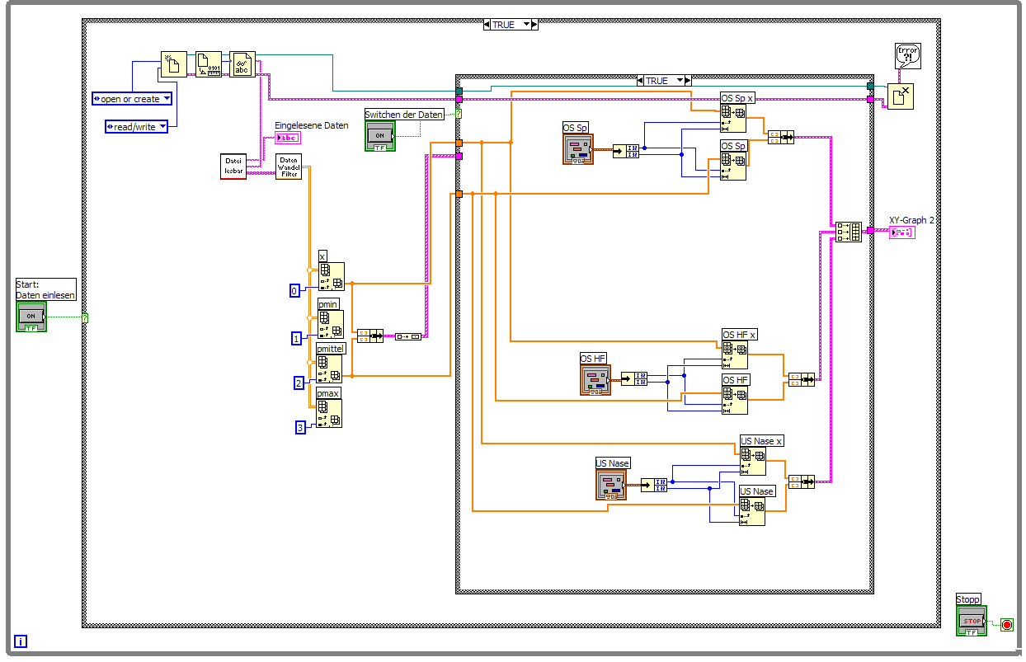Click the while loop stop condition terminal
This screenshot has height=662, width=1026.
click(1006, 625)
